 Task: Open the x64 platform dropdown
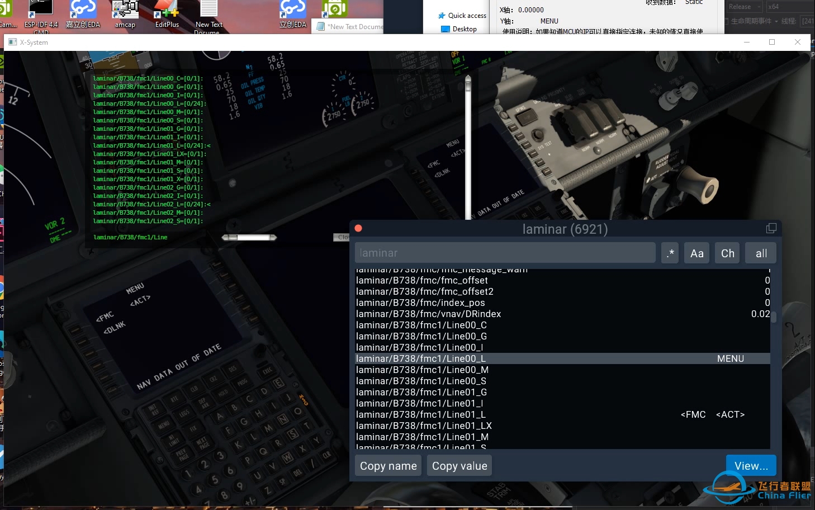click(789, 7)
